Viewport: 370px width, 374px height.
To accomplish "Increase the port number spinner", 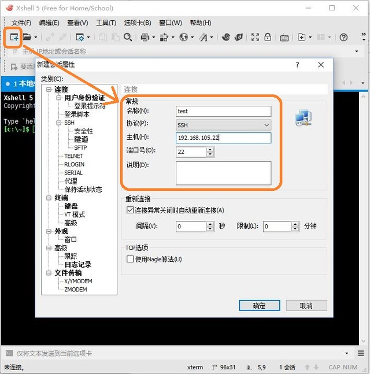I will 210,150.
